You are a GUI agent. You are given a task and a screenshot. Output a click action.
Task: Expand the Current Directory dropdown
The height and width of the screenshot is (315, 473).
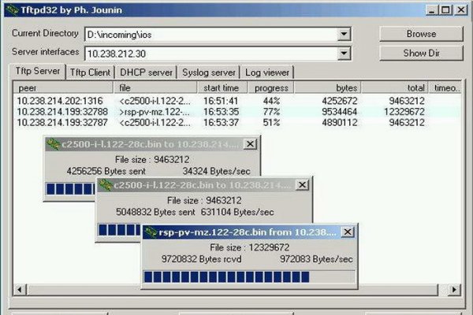(x=344, y=35)
